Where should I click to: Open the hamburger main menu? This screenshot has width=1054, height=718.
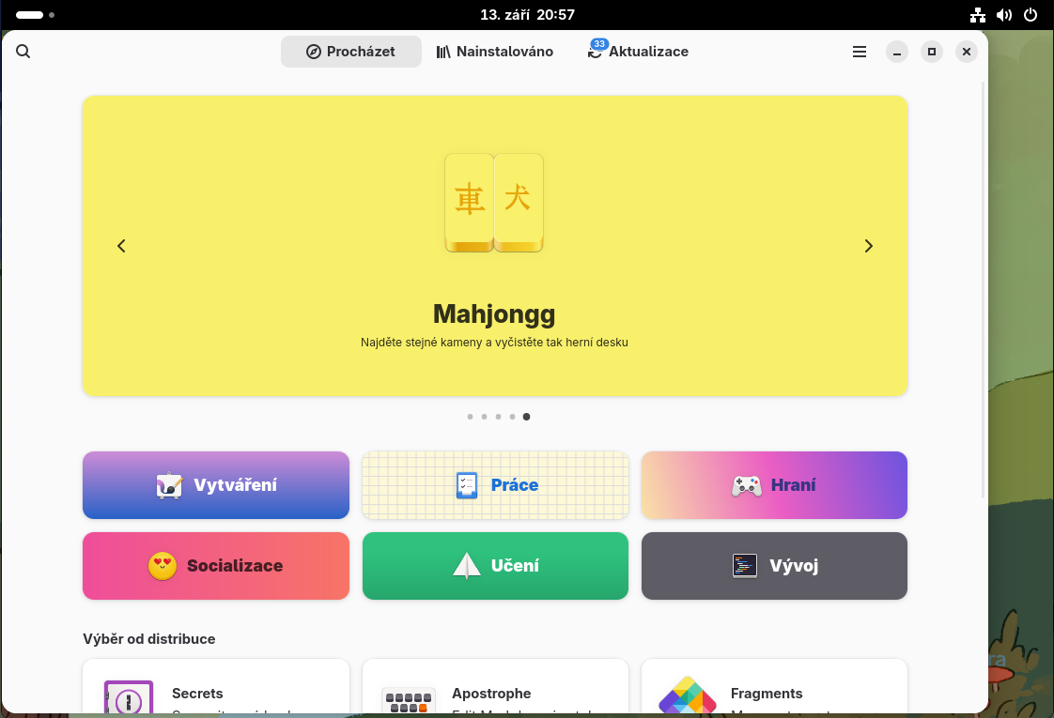point(859,52)
